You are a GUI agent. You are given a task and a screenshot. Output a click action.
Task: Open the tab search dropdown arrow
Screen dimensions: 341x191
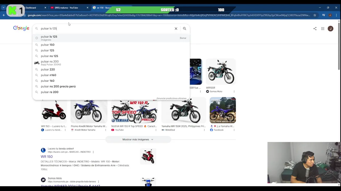coord(3,8)
